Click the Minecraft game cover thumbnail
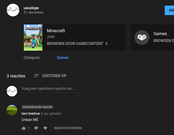 (33, 38)
